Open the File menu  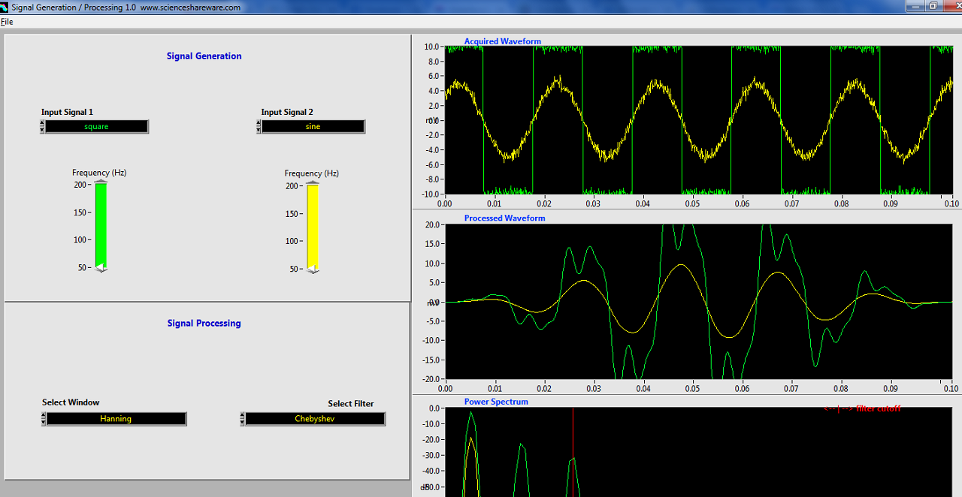click(7, 22)
